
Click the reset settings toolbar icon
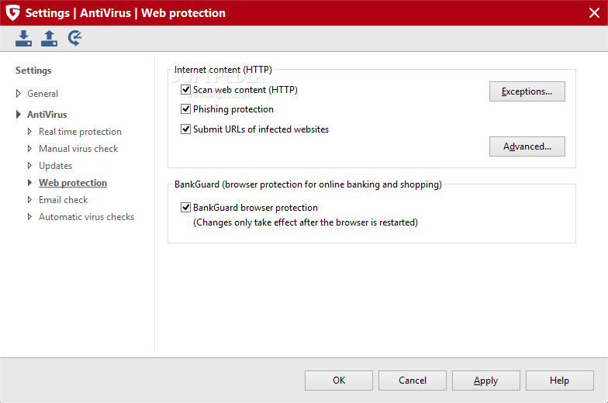[x=75, y=39]
